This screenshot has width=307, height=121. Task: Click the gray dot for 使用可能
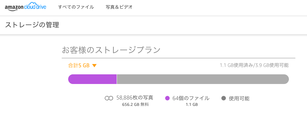[224, 98]
